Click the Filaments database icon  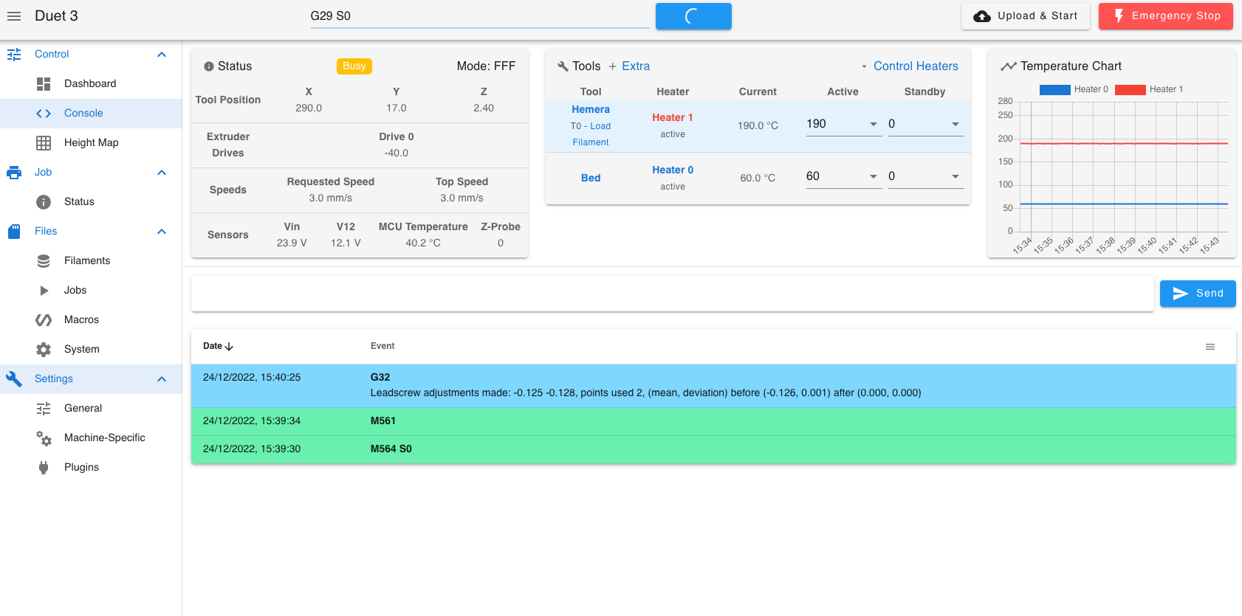(44, 261)
